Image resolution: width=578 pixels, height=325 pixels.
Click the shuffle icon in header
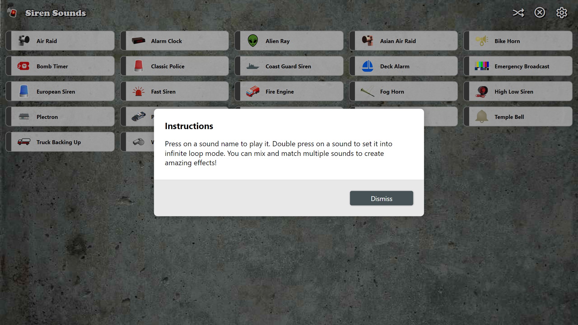click(x=518, y=13)
